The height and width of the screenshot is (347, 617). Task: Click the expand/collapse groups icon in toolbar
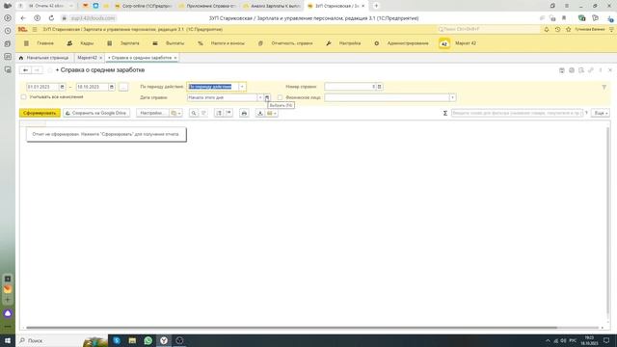[x=219, y=113]
